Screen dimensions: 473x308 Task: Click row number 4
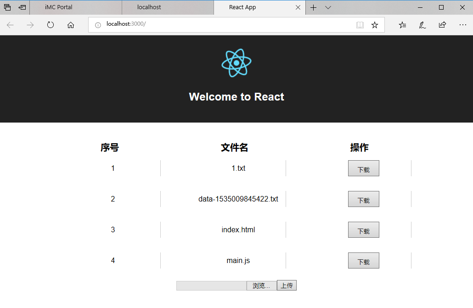[x=113, y=261]
